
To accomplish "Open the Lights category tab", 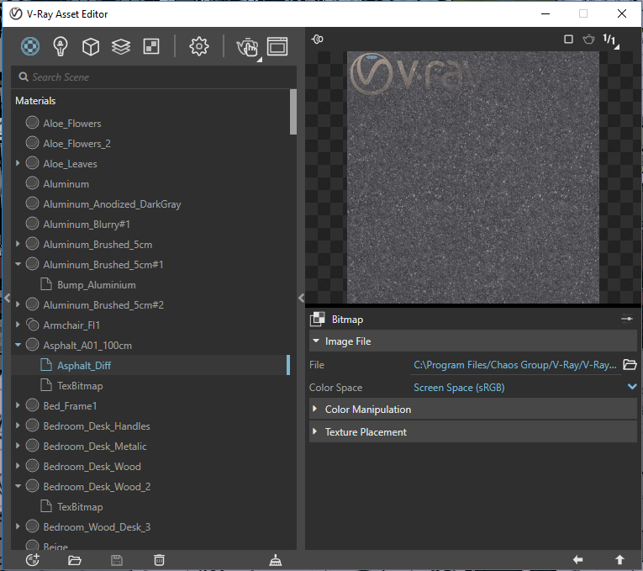I will [x=61, y=46].
